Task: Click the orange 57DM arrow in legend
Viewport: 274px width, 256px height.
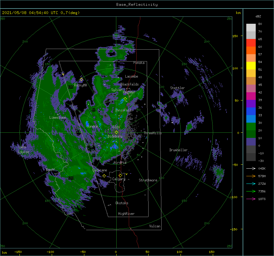Action: point(251,176)
